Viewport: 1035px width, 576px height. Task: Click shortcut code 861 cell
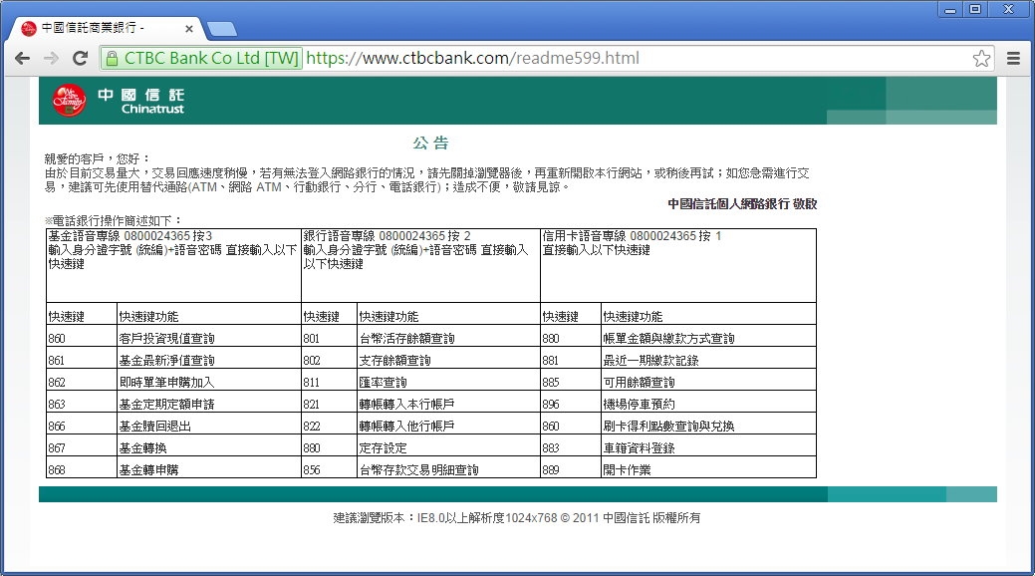pyautogui.click(x=82, y=360)
